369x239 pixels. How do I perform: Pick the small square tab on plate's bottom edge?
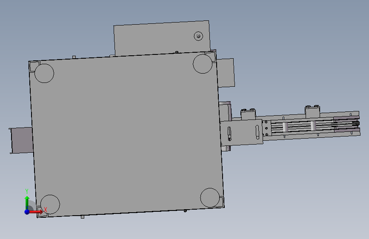[83, 217]
